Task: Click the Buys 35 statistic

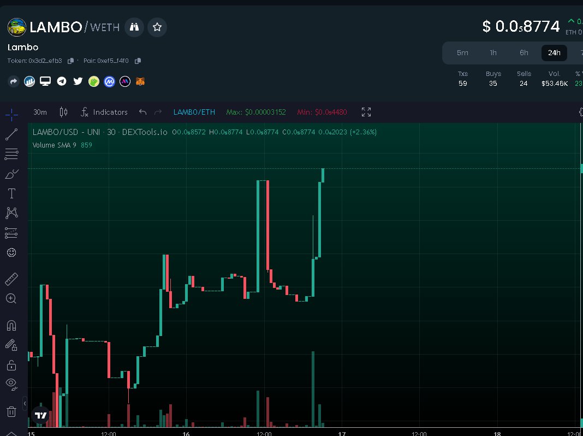Action: click(x=493, y=79)
